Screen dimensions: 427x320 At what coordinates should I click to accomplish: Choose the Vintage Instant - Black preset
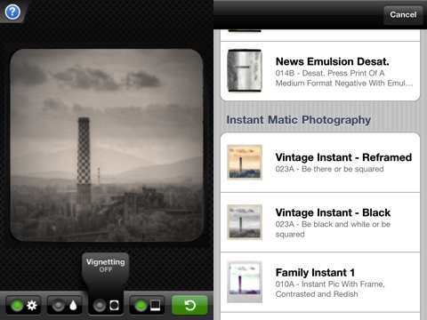click(x=320, y=222)
